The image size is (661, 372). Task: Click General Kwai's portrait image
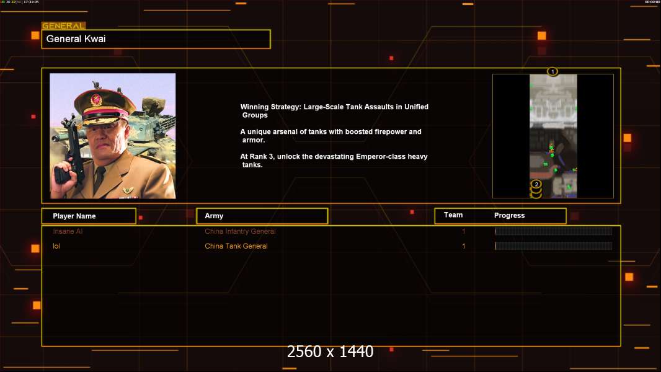(113, 136)
